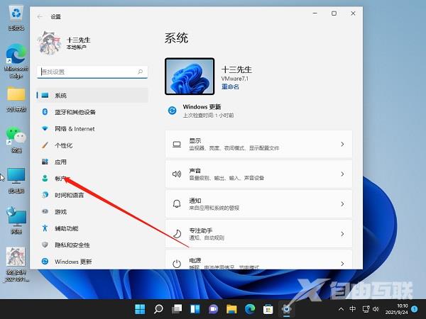The height and width of the screenshot is (319, 426).
Task: Launch Microsoft Edge from desktop shortcut
Action: [x=16, y=61]
